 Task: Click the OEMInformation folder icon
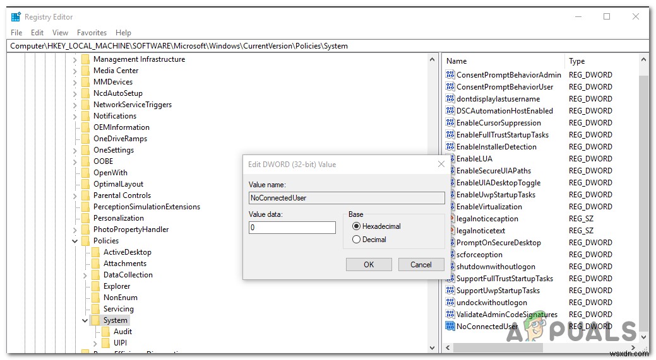click(86, 127)
